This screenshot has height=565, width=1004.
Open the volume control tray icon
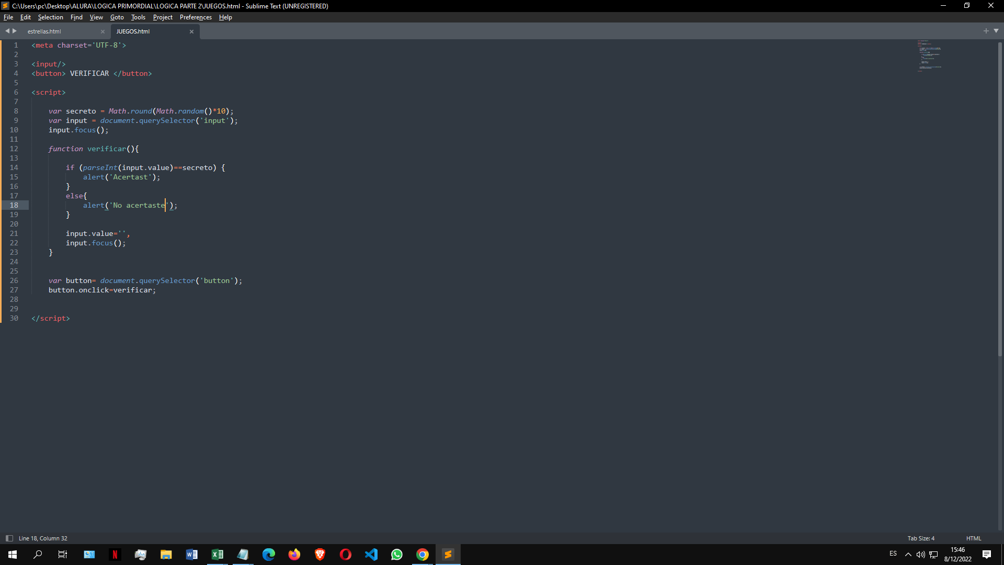pos(920,555)
